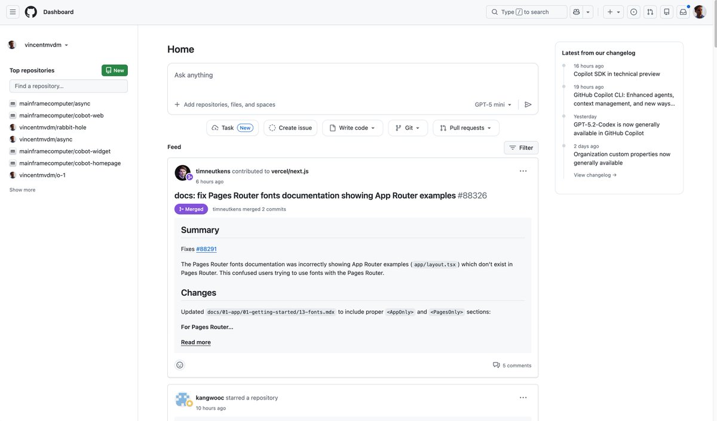This screenshot has height=421, width=717.
Task: Focus the Find a repository field
Action: tap(69, 86)
